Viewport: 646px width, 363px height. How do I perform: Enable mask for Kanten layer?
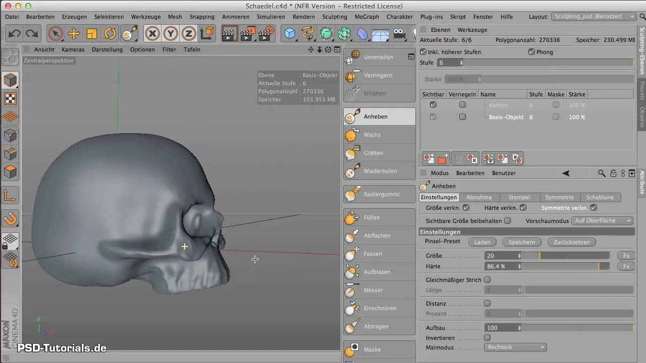coord(556,105)
